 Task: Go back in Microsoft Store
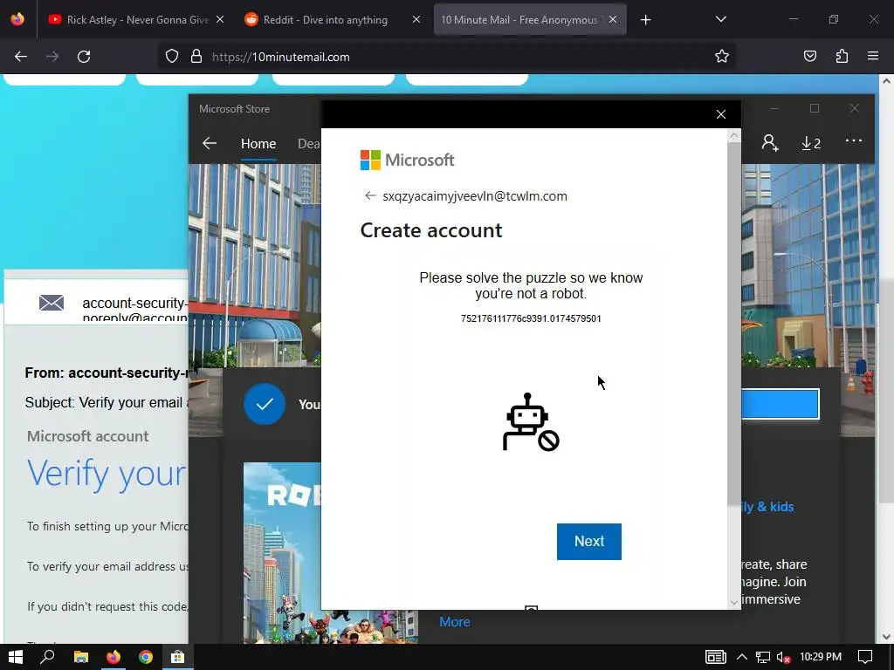(210, 143)
